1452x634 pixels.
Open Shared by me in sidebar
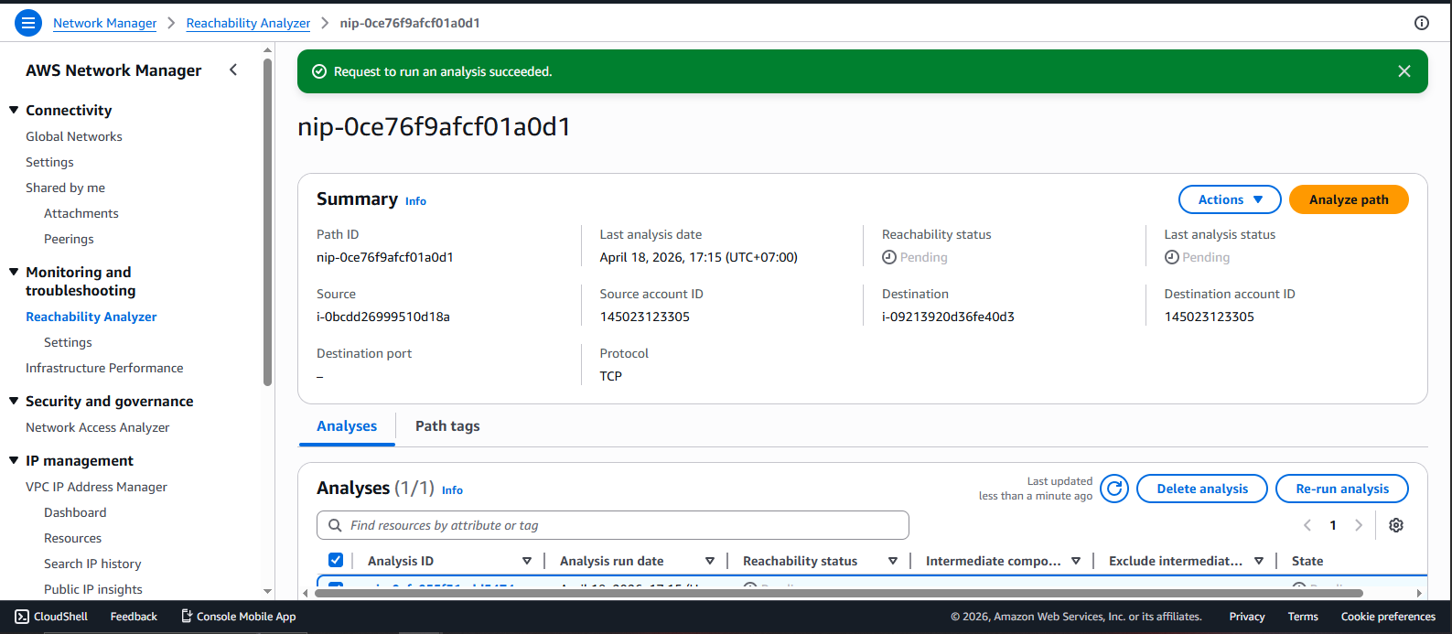65,188
